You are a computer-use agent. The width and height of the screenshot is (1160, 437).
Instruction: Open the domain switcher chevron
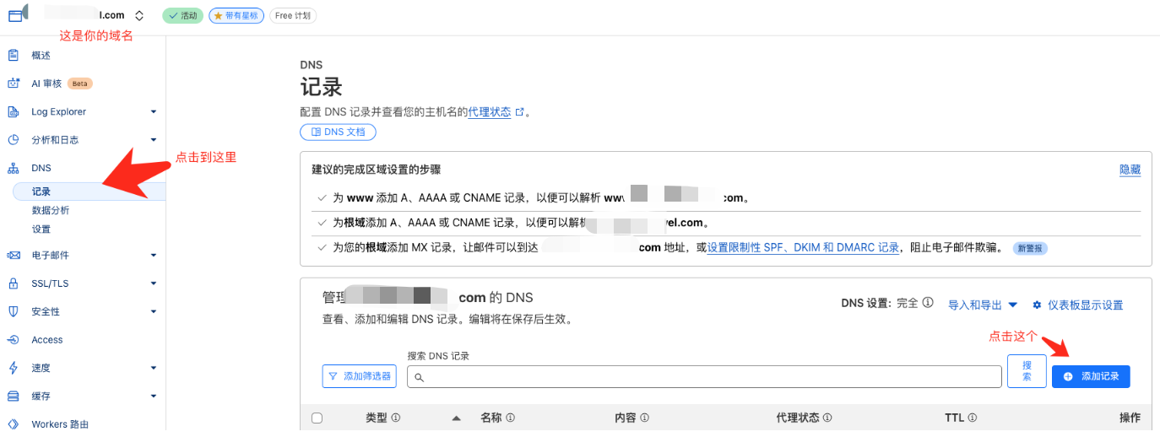tap(139, 16)
